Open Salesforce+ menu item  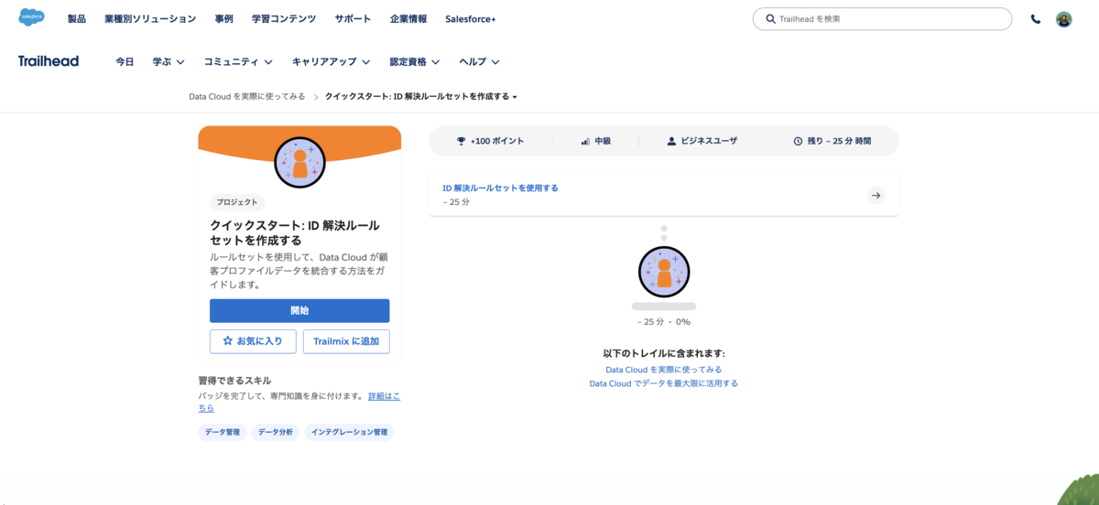click(471, 19)
